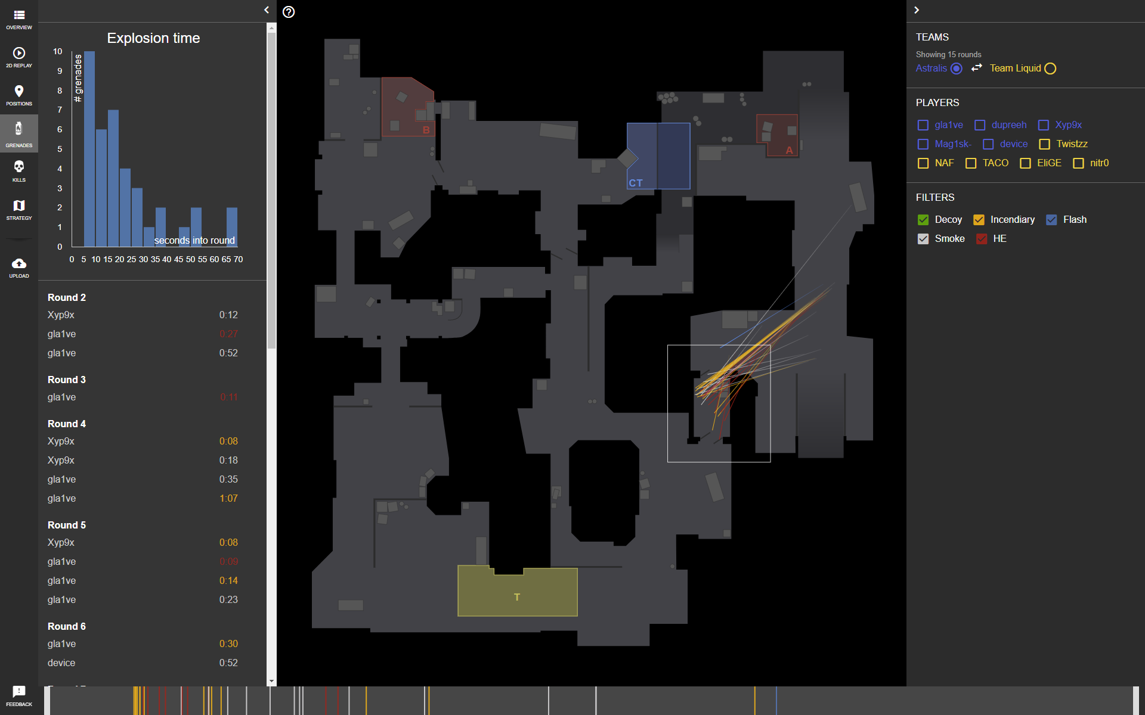Open the Kills view
The width and height of the screenshot is (1145, 715).
click(x=18, y=170)
